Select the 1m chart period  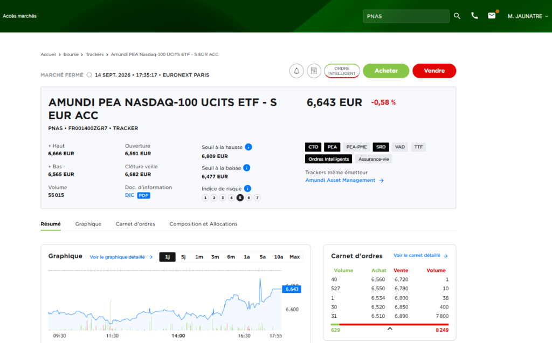coord(199,257)
